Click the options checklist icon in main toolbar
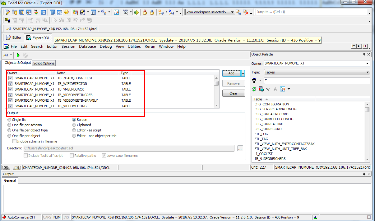 [116, 12]
